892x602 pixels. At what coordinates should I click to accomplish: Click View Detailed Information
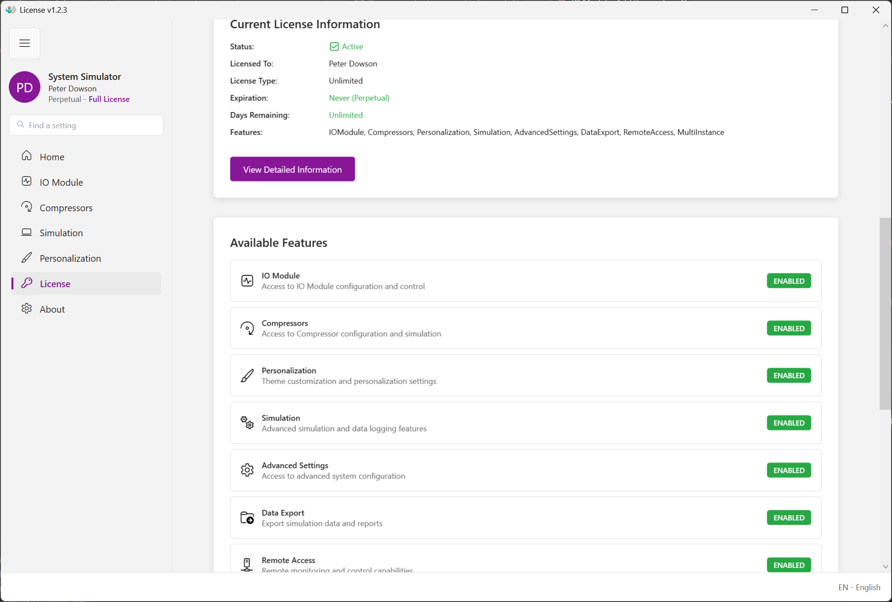click(292, 169)
